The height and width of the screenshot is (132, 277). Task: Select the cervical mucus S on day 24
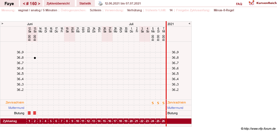pos(153,103)
